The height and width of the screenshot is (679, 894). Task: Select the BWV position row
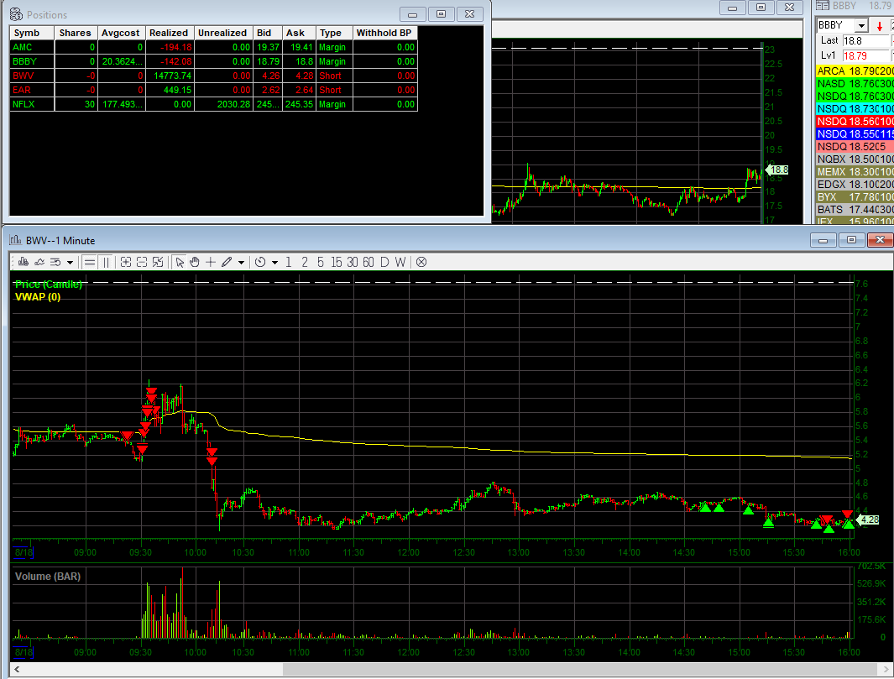coord(214,76)
